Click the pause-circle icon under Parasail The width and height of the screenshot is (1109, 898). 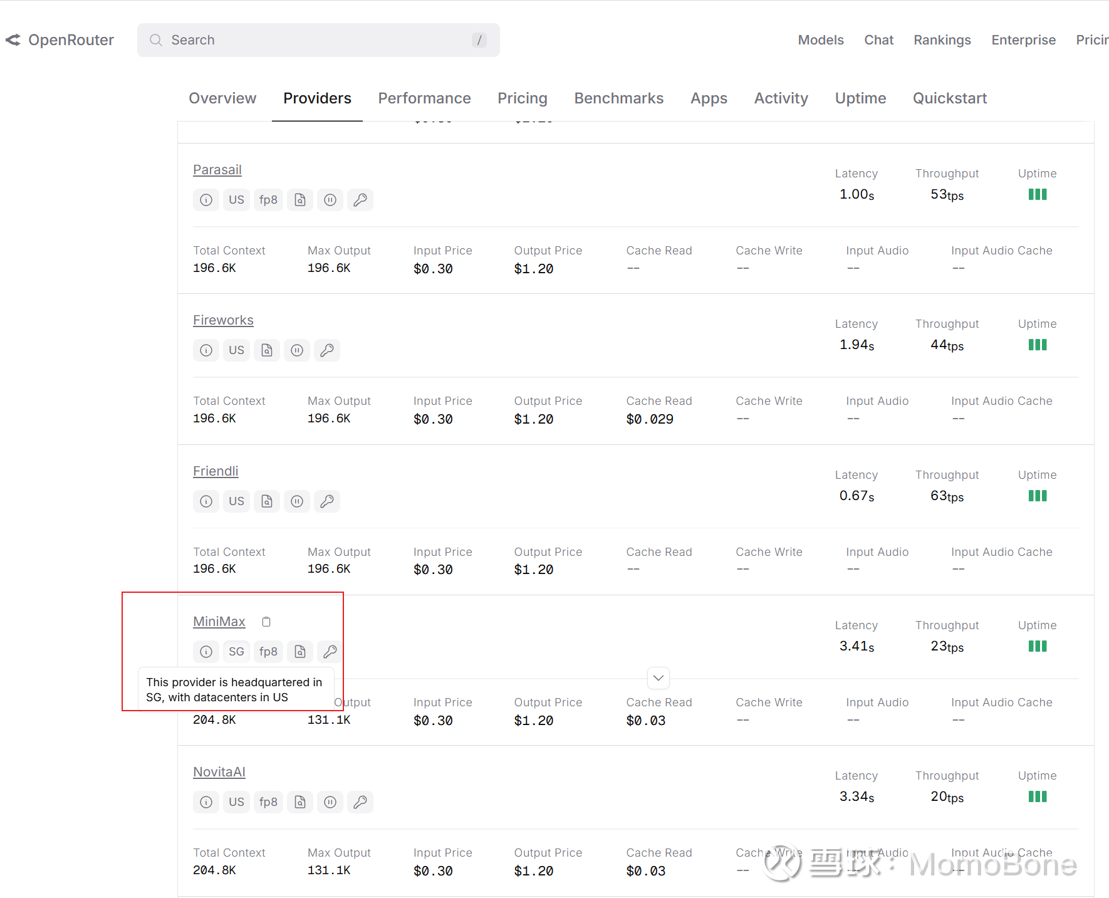tap(330, 200)
